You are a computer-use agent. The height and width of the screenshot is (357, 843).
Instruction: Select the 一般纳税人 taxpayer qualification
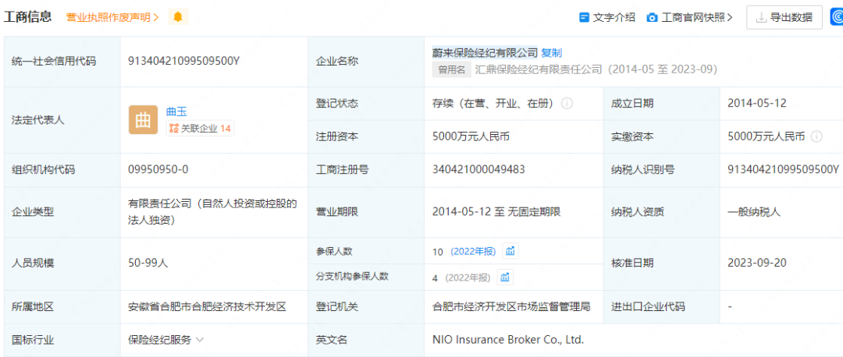(754, 212)
